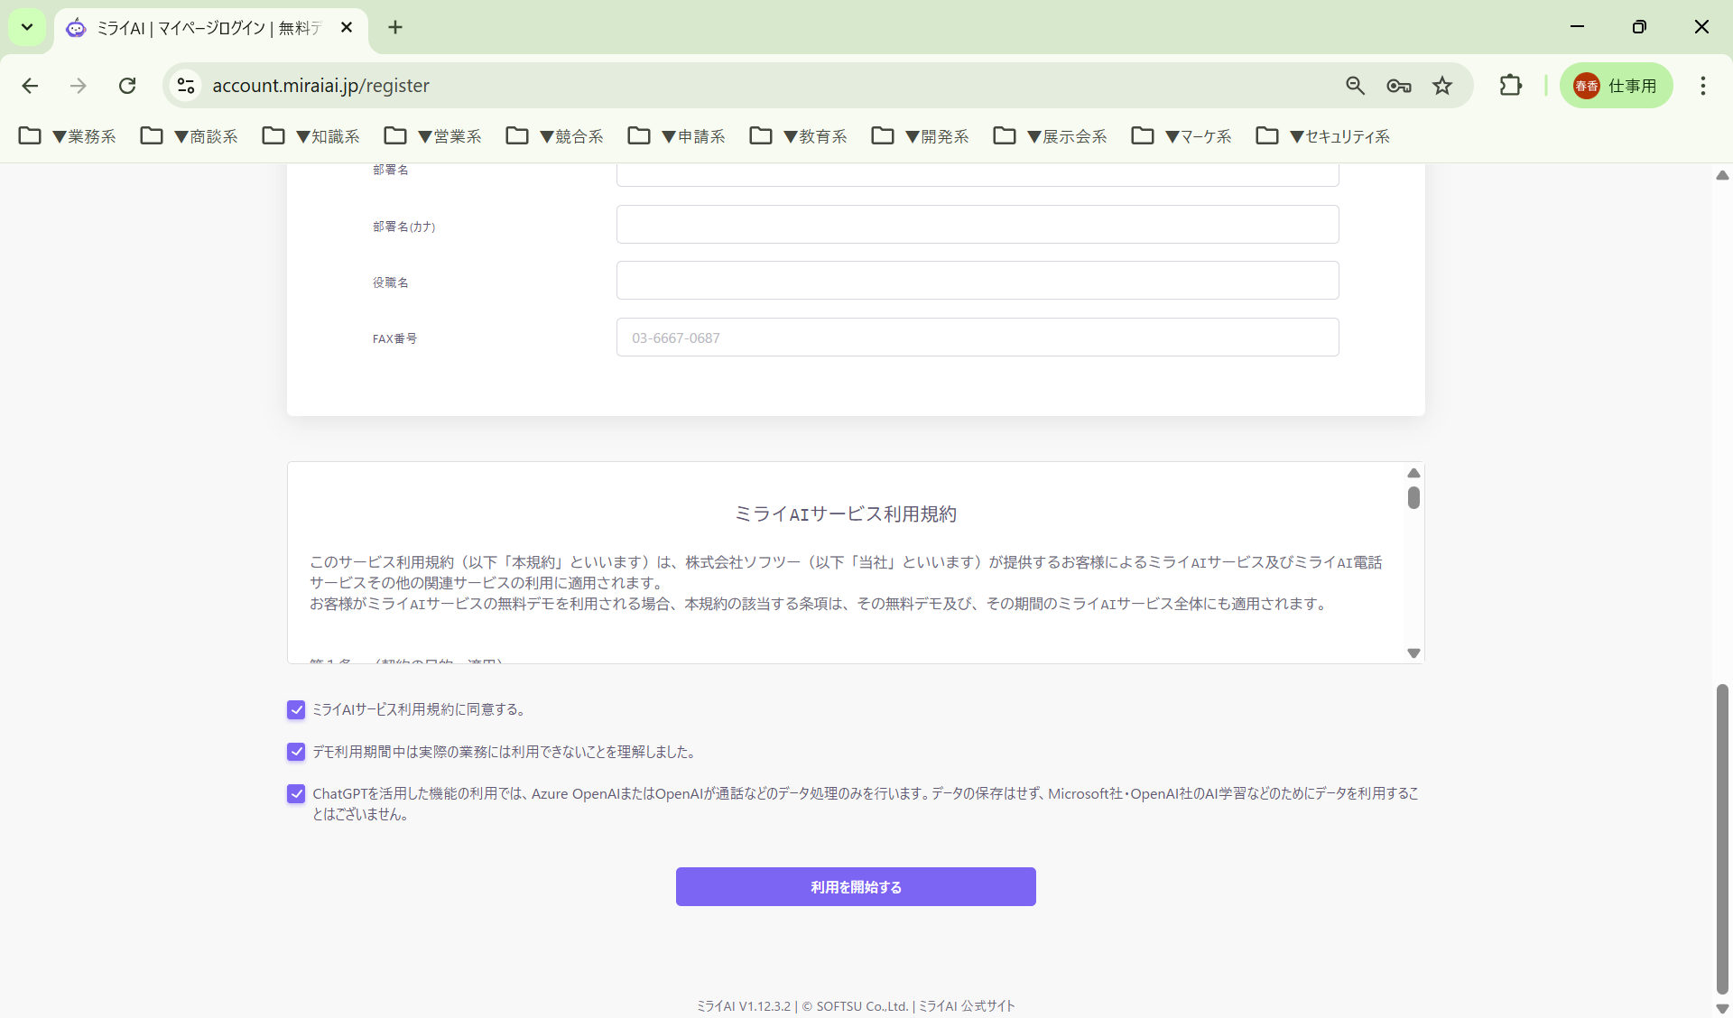1733x1018 pixels.
Task: Go back to the previous page
Action: pyautogui.click(x=30, y=86)
